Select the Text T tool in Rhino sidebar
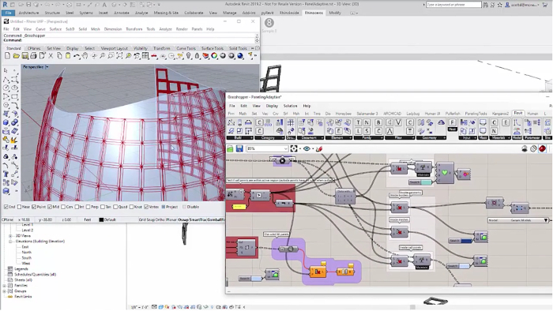 click(x=6, y=174)
